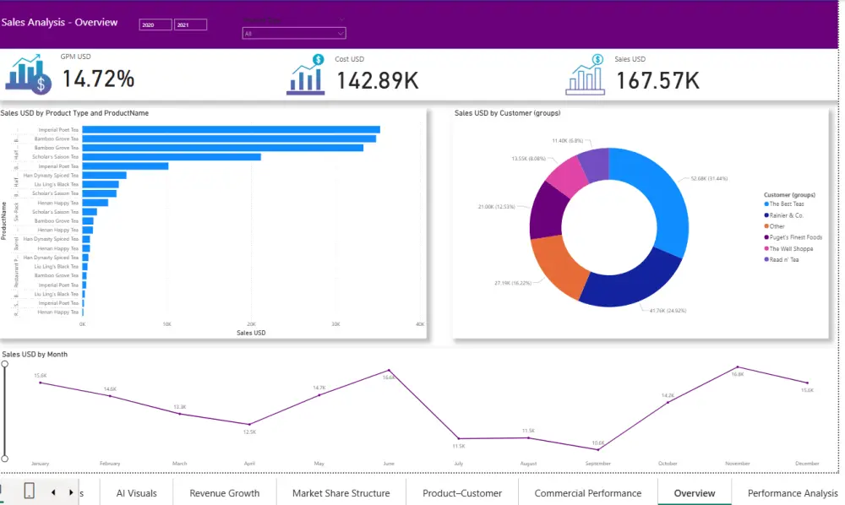The image size is (845, 505).
Task: Click the 13.3K March data label
Action: pyautogui.click(x=179, y=407)
